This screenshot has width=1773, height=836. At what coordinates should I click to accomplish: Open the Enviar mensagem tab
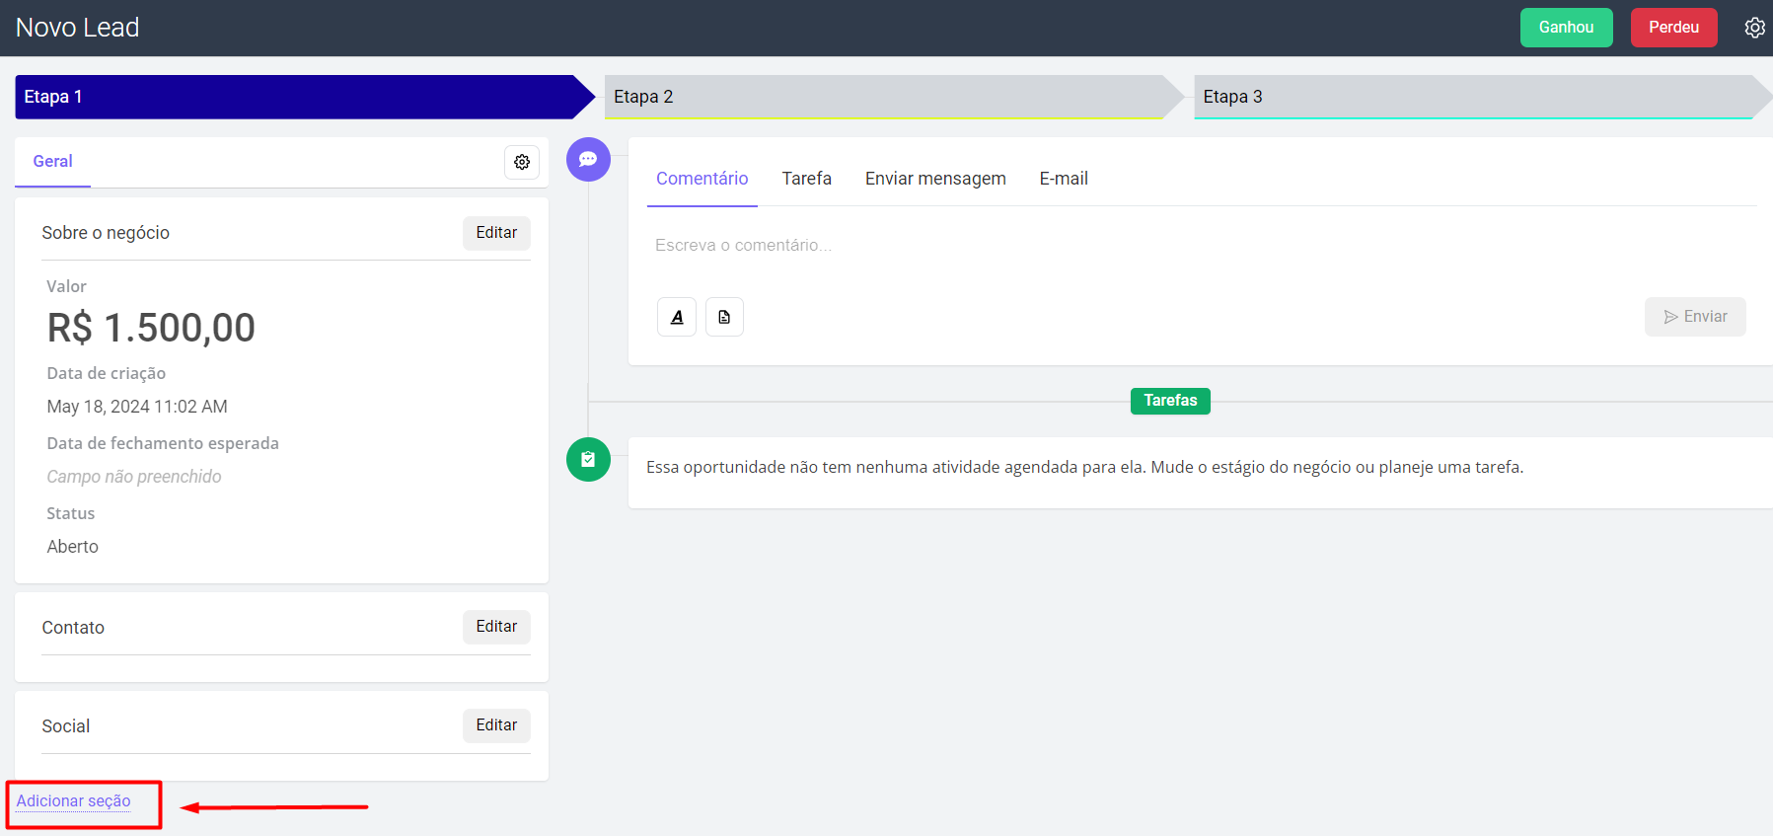935,179
